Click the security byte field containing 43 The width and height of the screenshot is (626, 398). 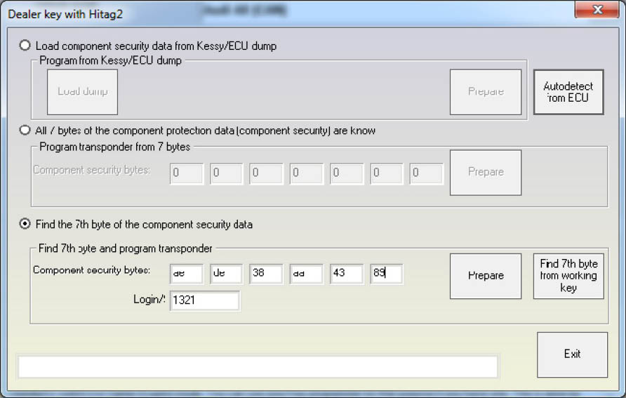(x=347, y=274)
